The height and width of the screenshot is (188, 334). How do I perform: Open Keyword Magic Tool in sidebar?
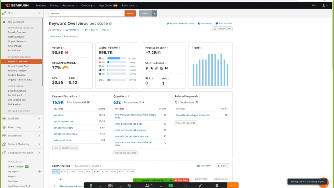(x=18, y=66)
